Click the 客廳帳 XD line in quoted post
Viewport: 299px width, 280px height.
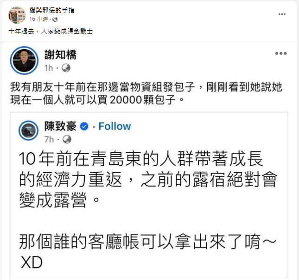(147, 251)
